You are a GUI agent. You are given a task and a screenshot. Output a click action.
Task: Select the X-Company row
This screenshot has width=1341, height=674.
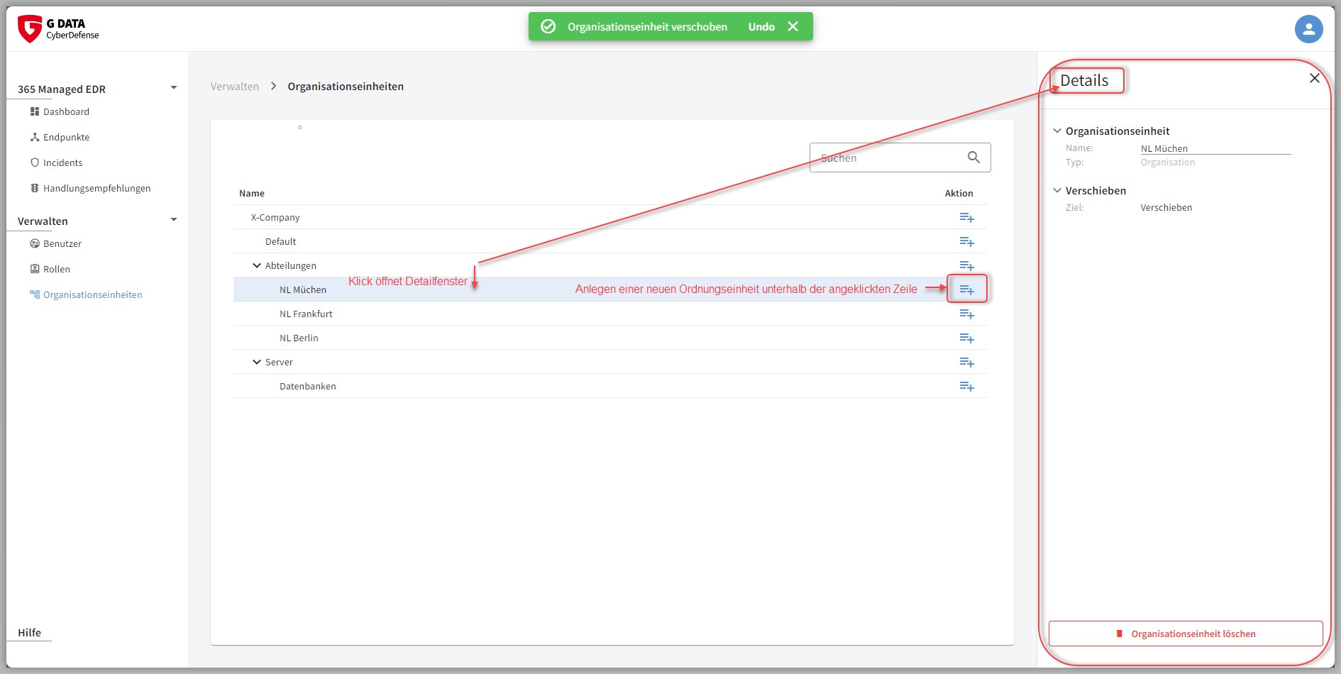pyautogui.click(x=610, y=217)
